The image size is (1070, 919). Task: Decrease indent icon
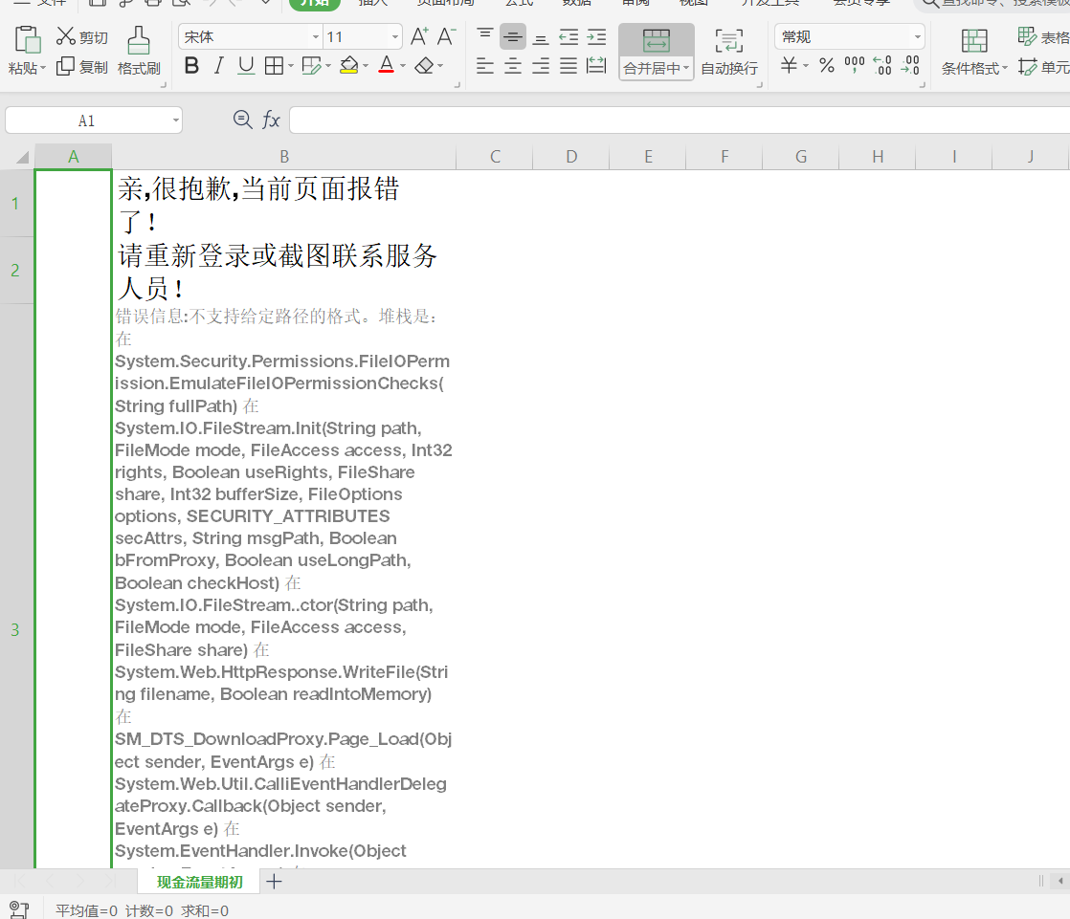(x=568, y=36)
